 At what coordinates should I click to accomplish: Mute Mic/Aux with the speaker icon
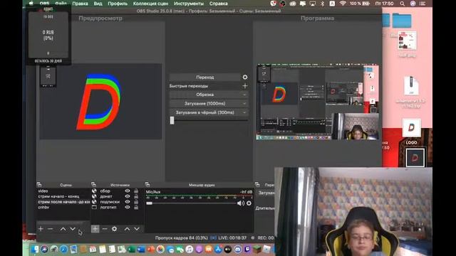coord(241,203)
